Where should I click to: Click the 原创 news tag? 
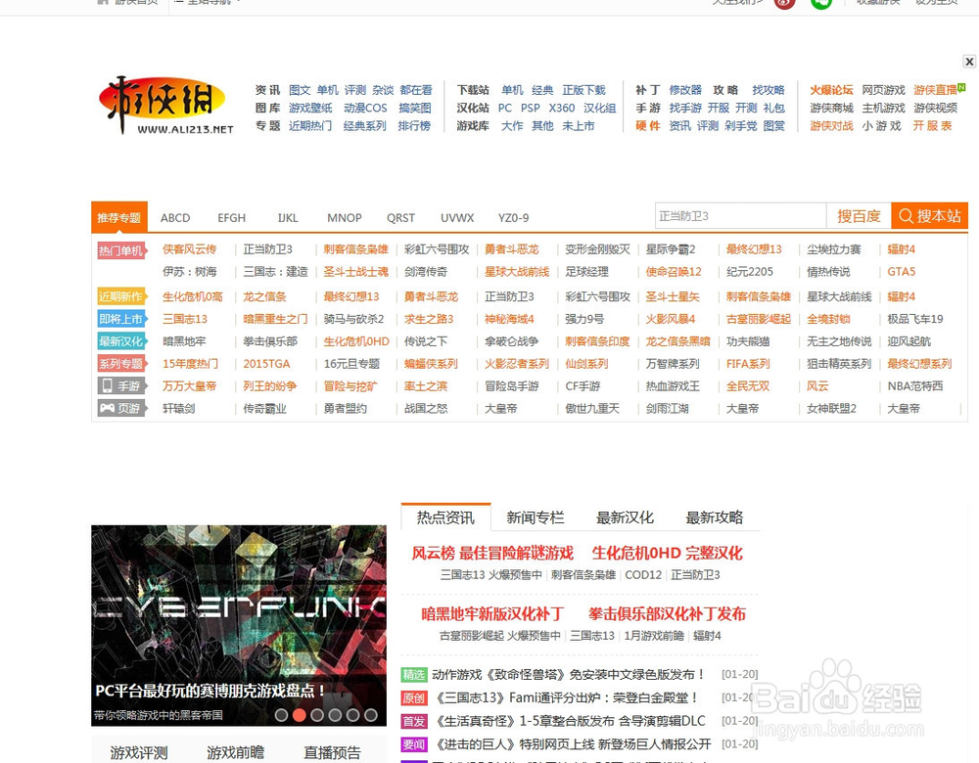(413, 698)
